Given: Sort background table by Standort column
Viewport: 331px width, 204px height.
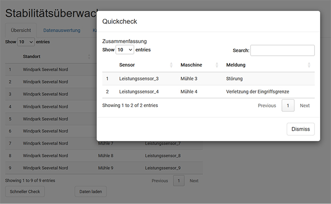Looking at the screenshot, I should point(54,57).
